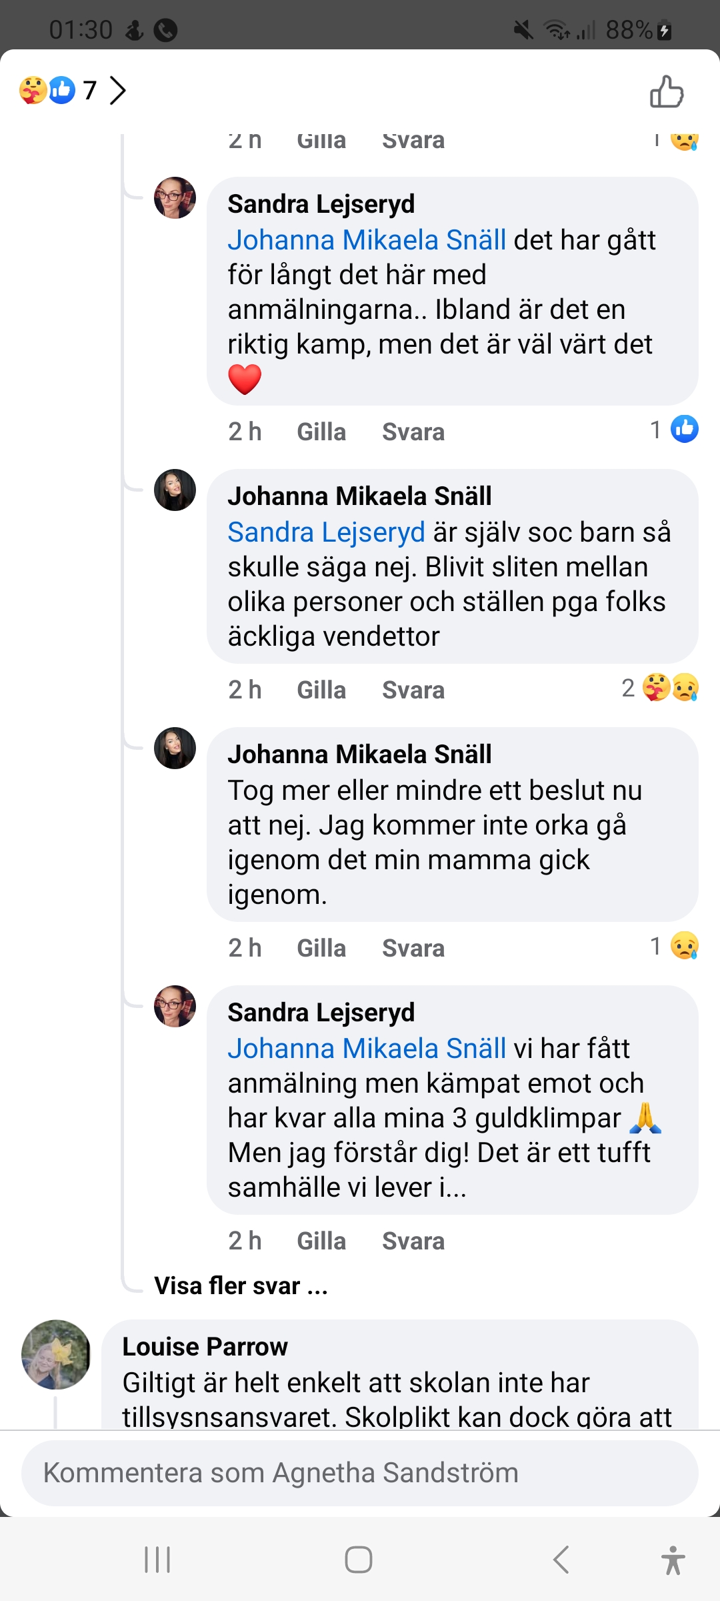Tap 'Kommentera som Agnetha Sandström' field
This screenshot has height=1601, width=720.
coord(360,1473)
